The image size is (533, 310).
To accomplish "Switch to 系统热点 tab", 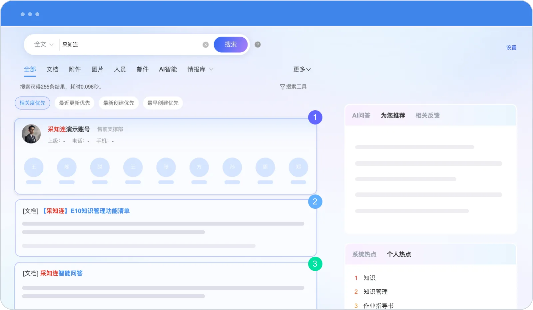I will tap(364, 254).
